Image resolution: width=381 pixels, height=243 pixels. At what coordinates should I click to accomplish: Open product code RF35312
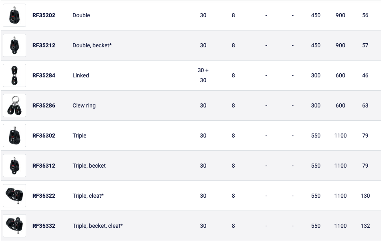(44, 166)
